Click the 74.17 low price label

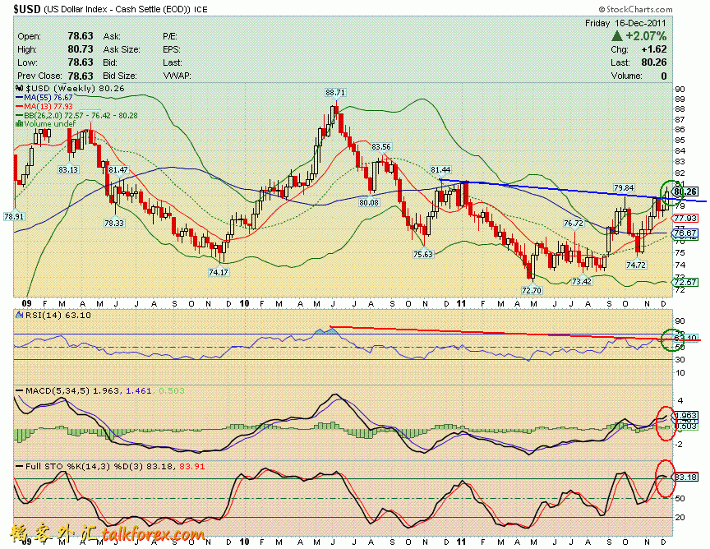[219, 272]
